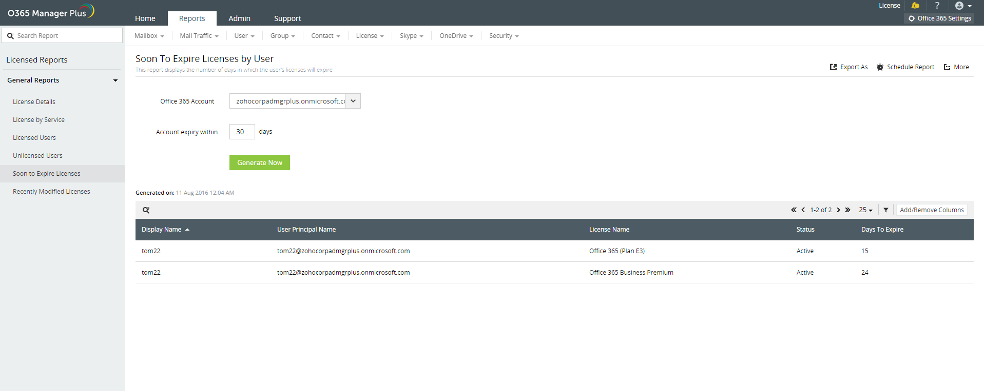
Task: Expand the Security reports menu
Action: (x=504, y=36)
